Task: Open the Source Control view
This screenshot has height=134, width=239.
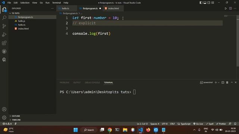Action: (4, 26)
